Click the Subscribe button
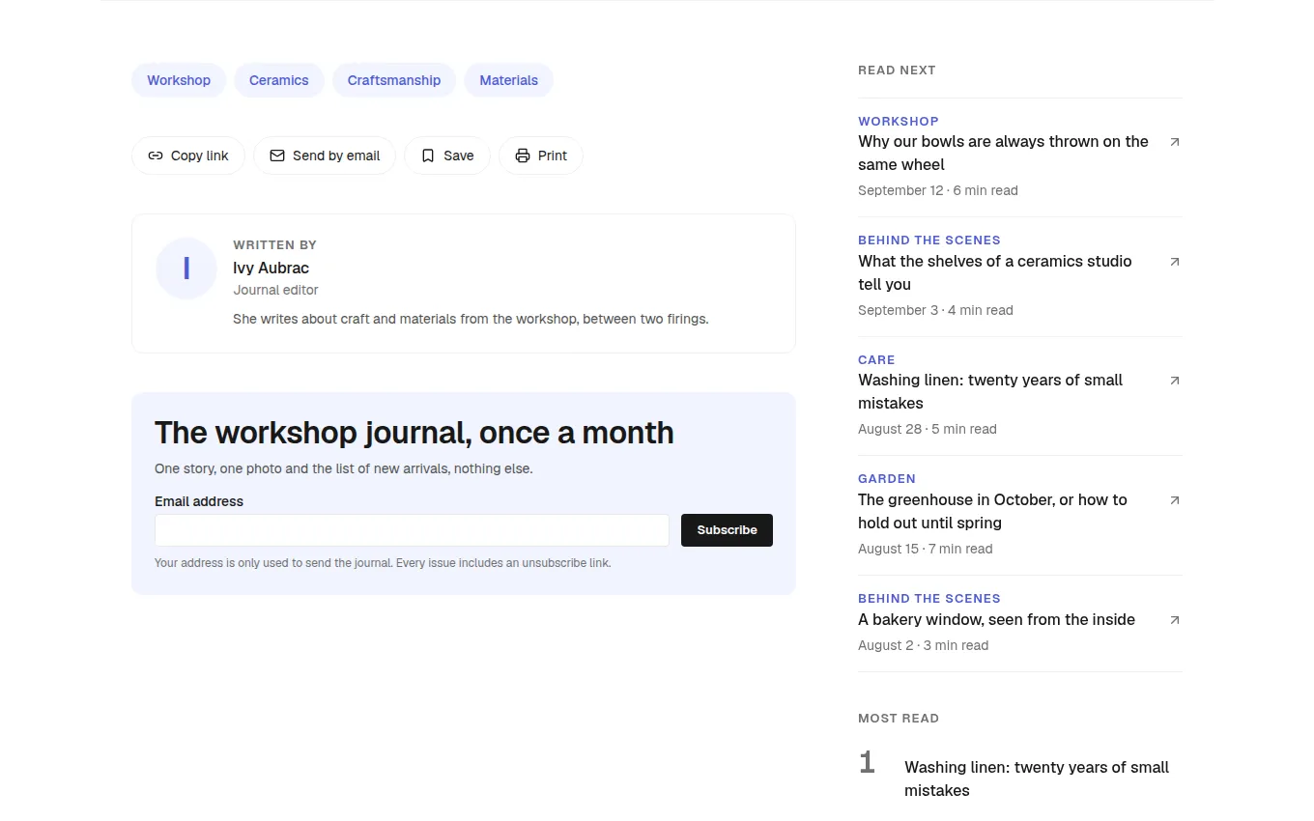The height and width of the screenshot is (821, 1314). click(727, 530)
